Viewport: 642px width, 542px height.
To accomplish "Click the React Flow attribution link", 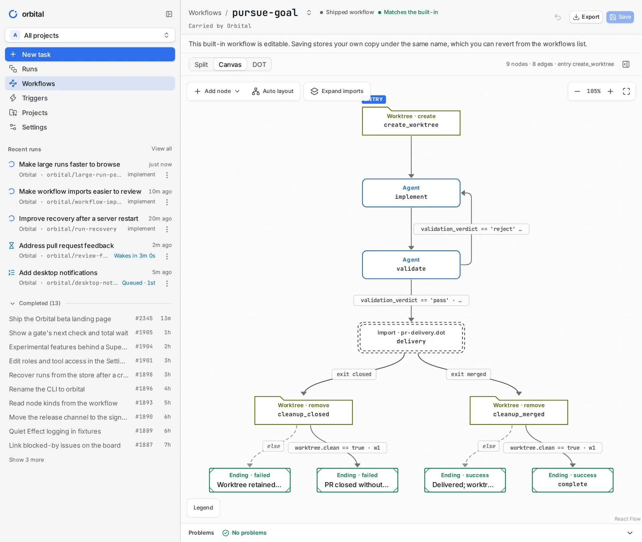I will [x=628, y=519].
